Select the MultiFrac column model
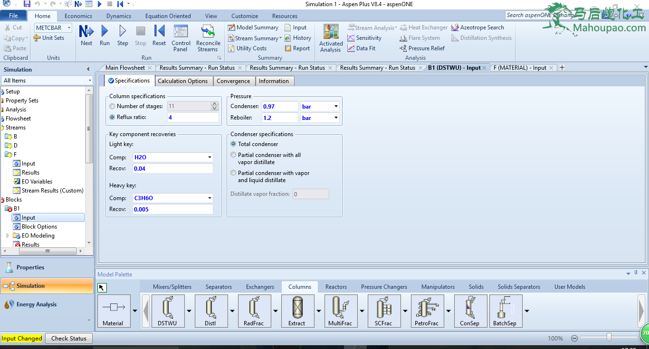Screen dimensions: 649x349 pyautogui.click(x=340, y=311)
